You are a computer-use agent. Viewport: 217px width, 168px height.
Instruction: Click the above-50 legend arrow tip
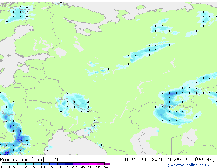[108, 164]
